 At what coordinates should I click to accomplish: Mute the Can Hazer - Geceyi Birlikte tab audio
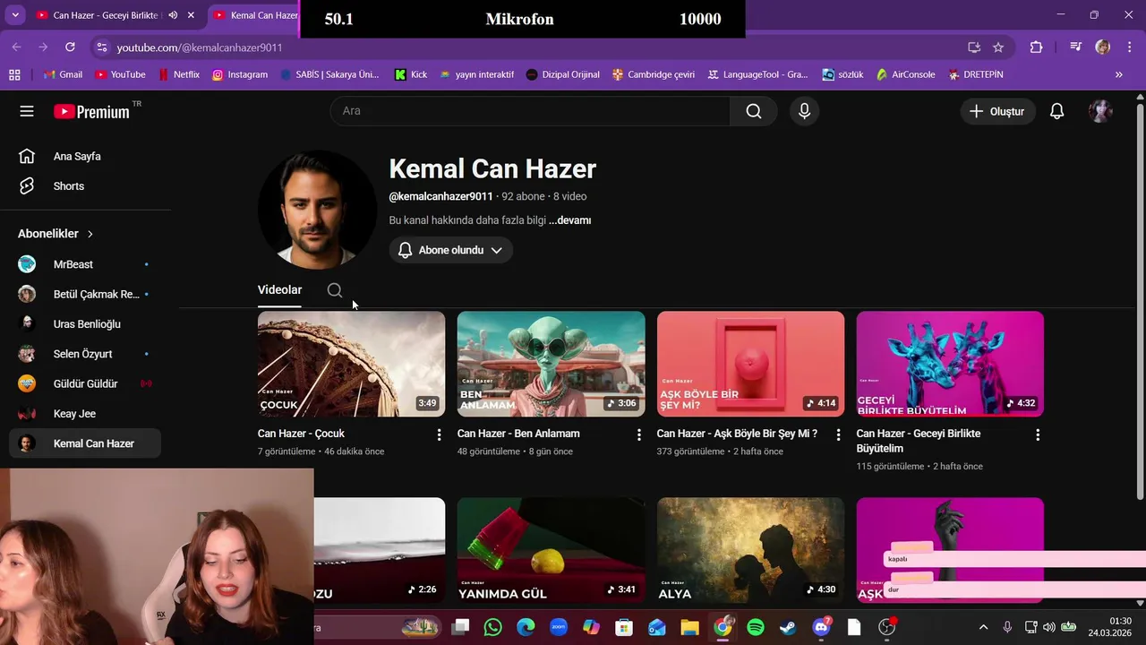(x=173, y=15)
